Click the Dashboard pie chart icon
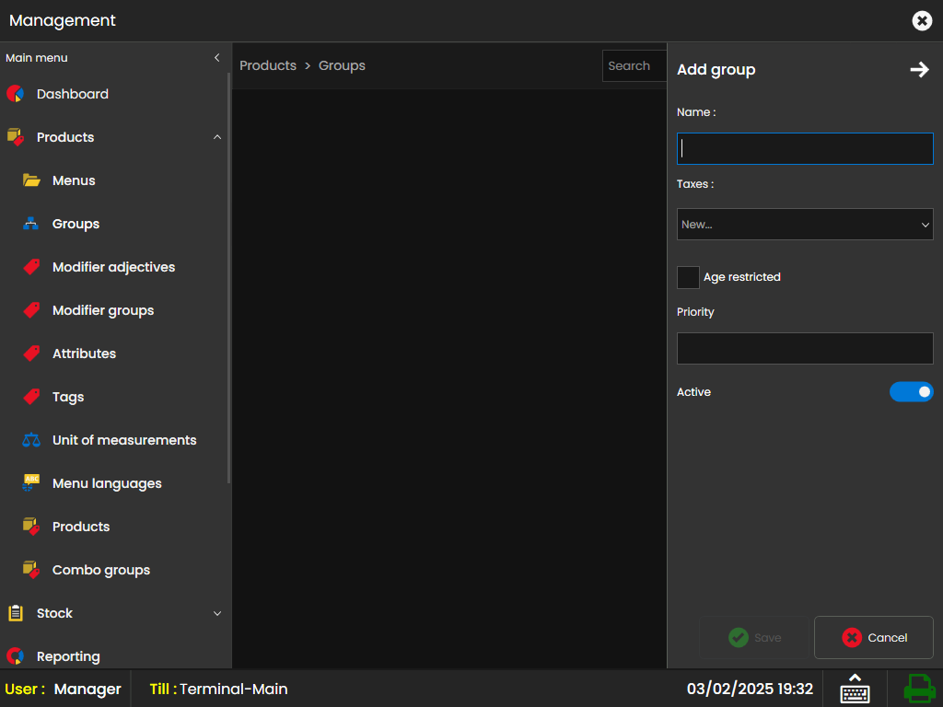The image size is (943, 707). tap(15, 94)
